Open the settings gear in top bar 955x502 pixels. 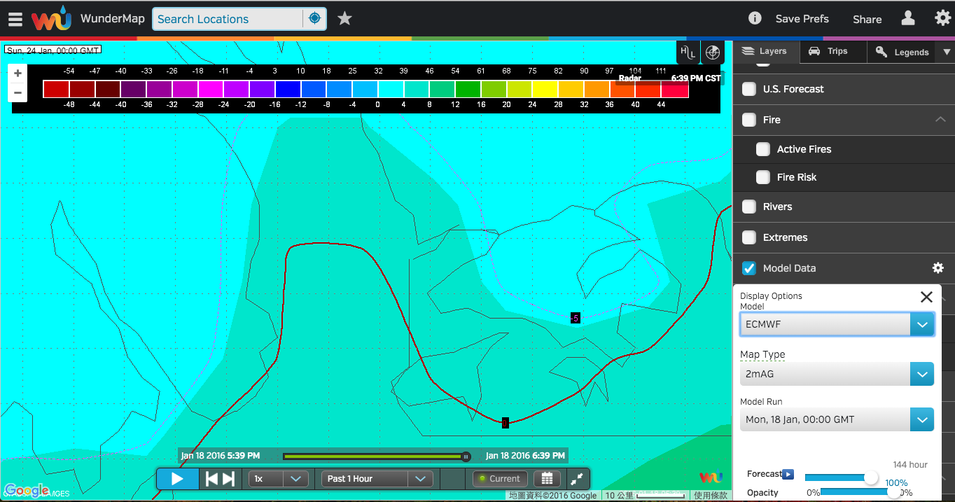tap(942, 18)
